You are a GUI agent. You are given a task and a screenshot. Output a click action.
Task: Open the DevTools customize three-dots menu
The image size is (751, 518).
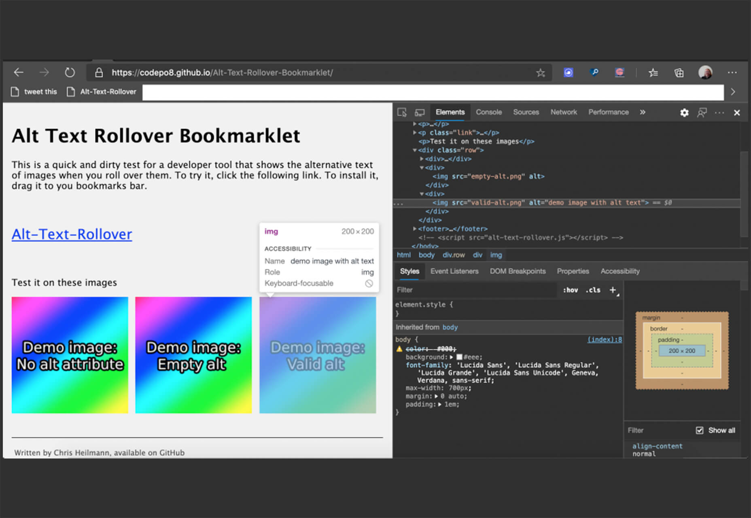[719, 113]
